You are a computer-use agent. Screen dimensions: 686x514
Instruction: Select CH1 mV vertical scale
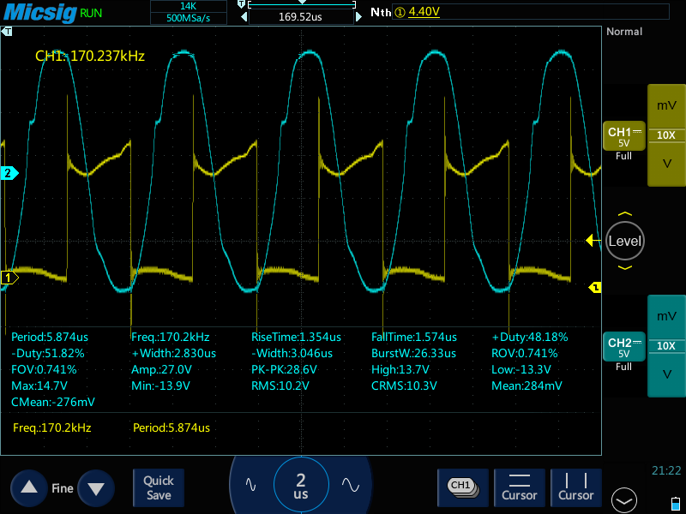tap(666, 105)
